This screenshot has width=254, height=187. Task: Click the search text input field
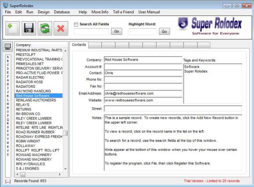click(x=91, y=31)
